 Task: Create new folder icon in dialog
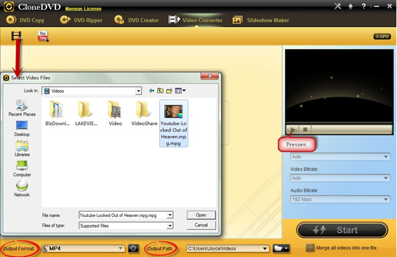[x=169, y=90]
